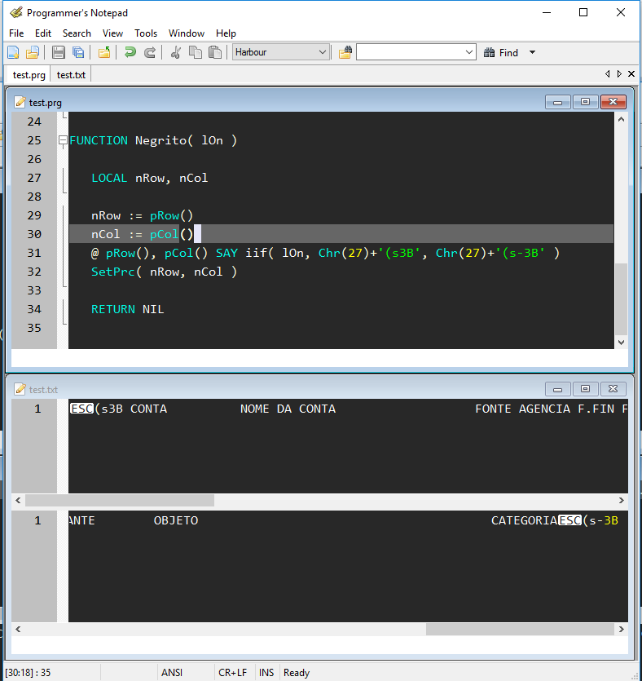Toggle the INS insert mode indicator
The image size is (642, 681).
(x=266, y=673)
